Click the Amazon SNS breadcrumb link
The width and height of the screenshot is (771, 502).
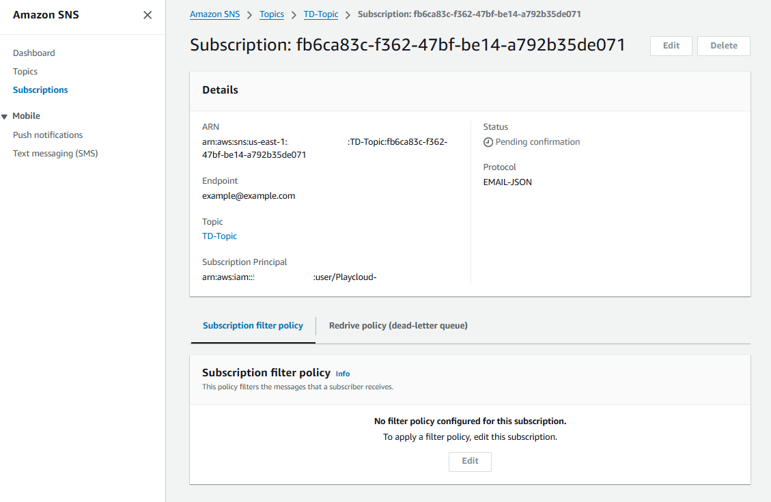pos(214,14)
